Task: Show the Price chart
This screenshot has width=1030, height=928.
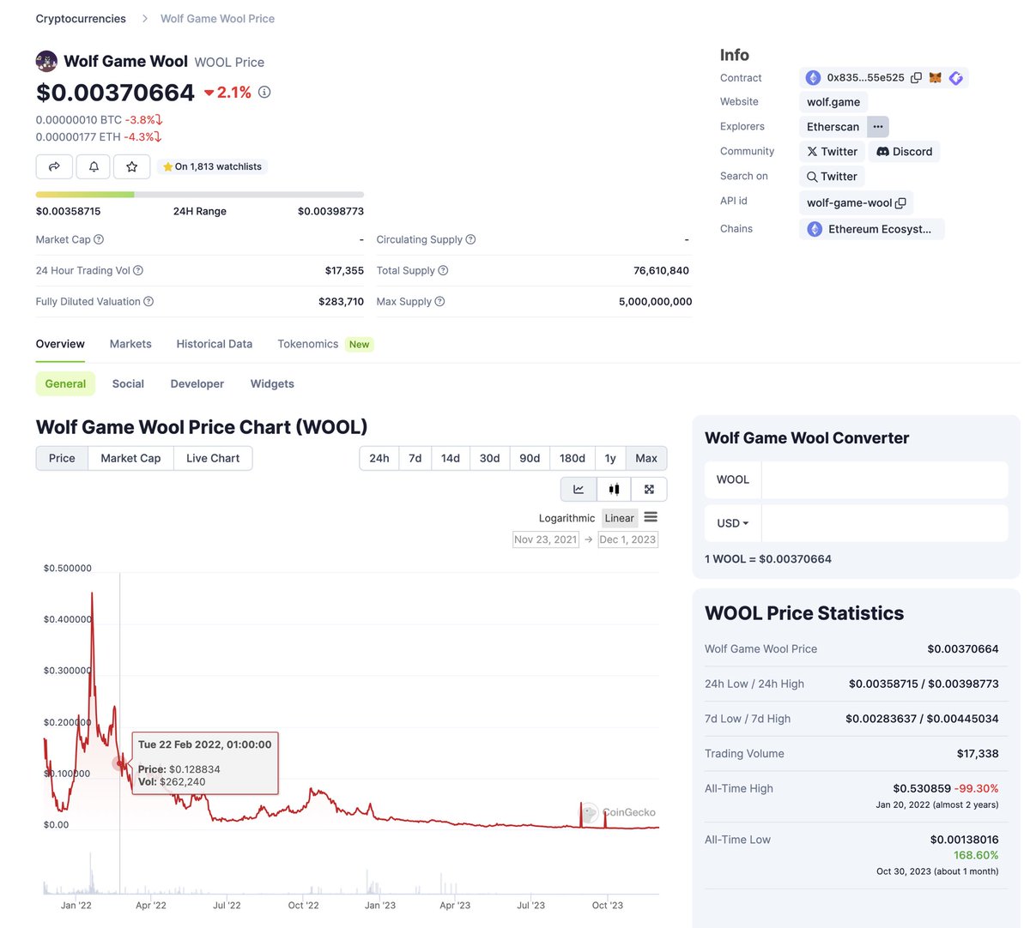Action: coord(62,458)
